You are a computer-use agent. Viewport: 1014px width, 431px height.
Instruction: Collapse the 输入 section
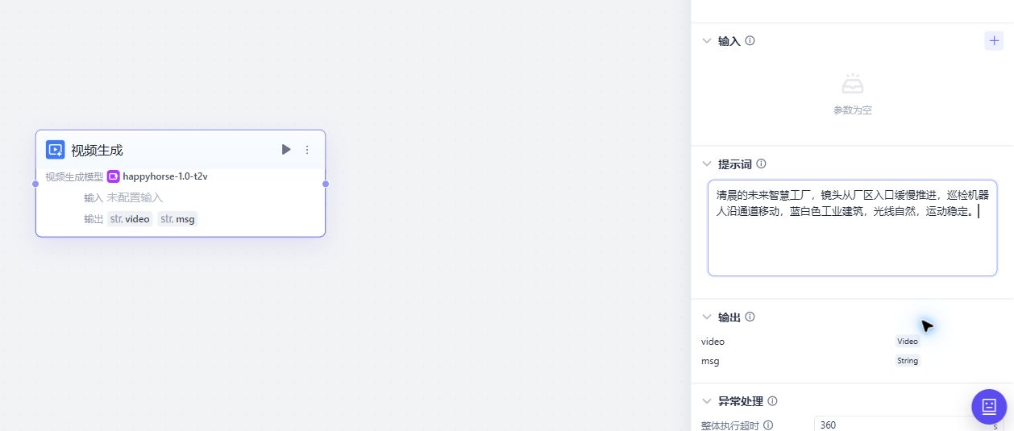[x=707, y=40]
